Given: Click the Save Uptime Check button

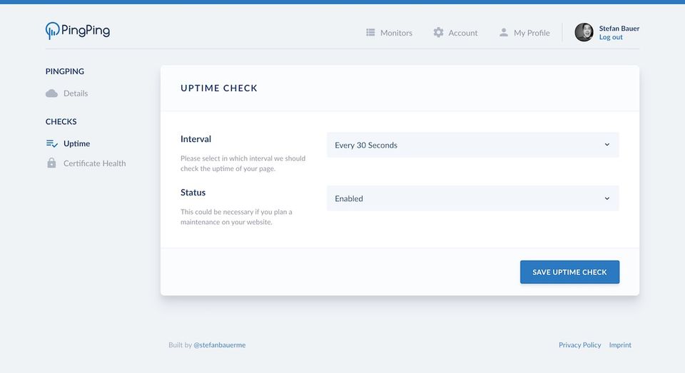Looking at the screenshot, I should (x=569, y=272).
